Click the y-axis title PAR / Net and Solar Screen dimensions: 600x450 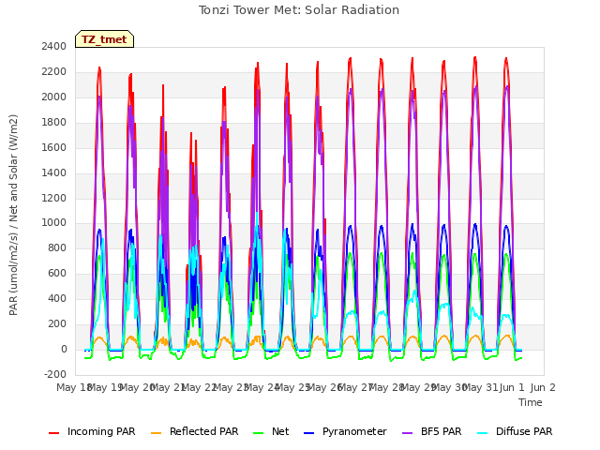[x=13, y=215]
